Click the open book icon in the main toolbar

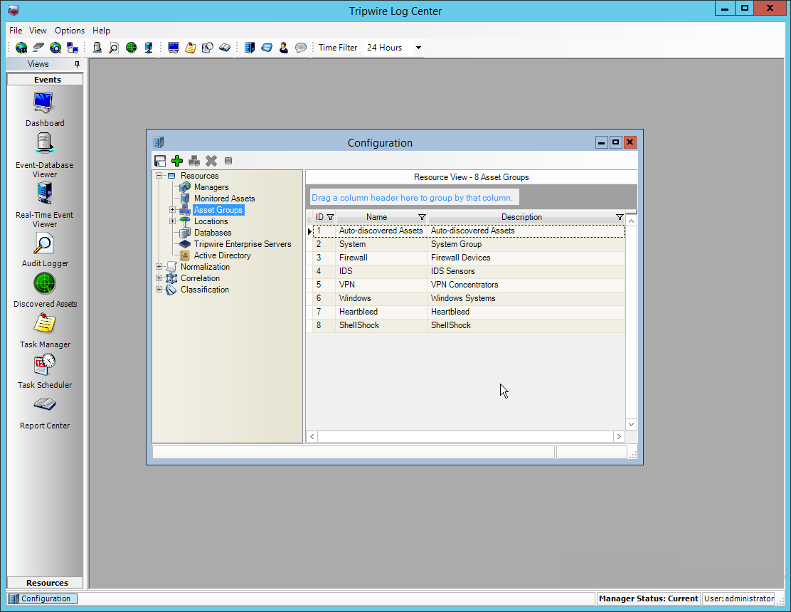225,48
